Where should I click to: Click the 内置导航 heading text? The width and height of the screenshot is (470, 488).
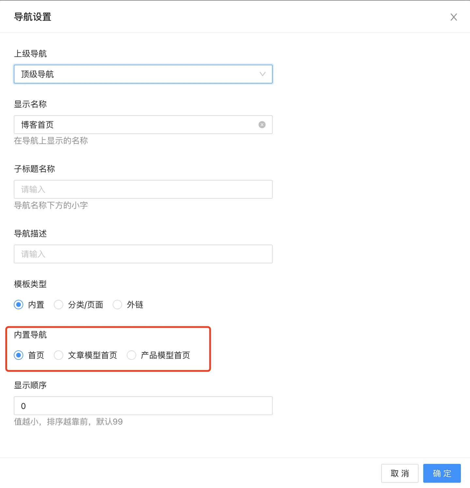(30, 335)
